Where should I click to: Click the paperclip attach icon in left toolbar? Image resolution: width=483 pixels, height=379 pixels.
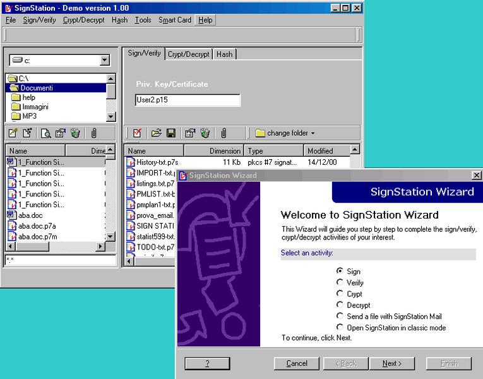coord(94,133)
